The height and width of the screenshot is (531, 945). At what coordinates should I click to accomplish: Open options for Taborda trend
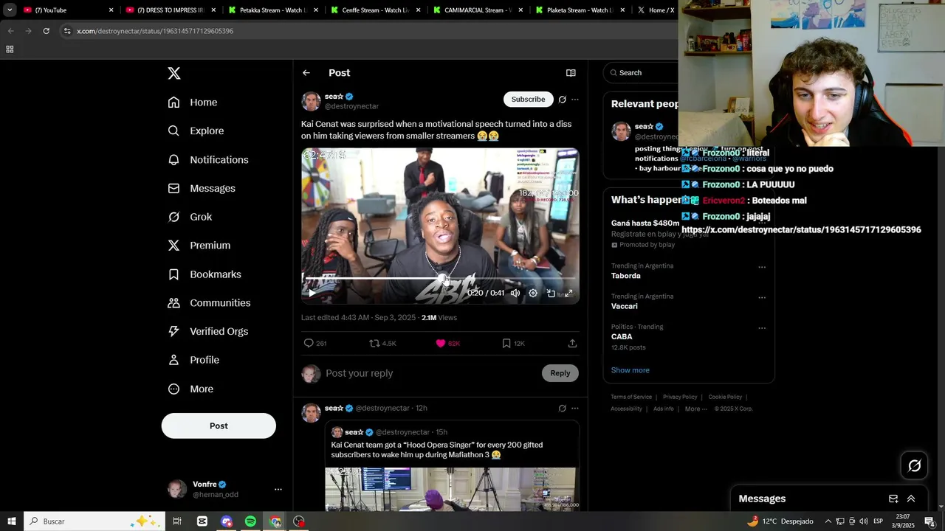pos(762,267)
